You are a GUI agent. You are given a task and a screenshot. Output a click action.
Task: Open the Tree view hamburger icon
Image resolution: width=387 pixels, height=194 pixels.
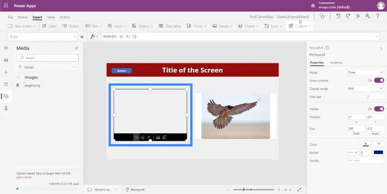coord(6,48)
